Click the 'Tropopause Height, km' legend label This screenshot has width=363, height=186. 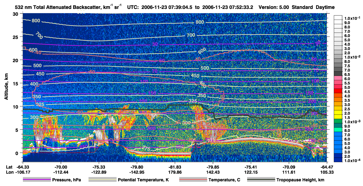(x=300, y=180)
